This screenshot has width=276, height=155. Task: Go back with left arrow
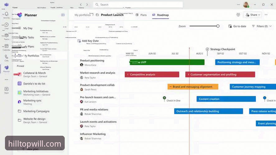click(x=81, y=5)
